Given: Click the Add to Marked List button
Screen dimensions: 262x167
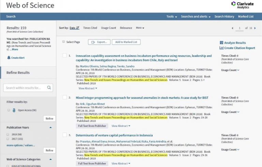Looking at the screenshot, I should click(126, 42).
